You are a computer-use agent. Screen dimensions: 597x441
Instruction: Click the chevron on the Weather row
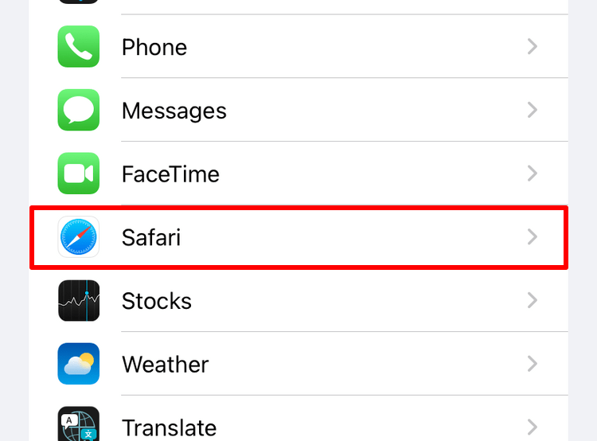pos(533,364)
